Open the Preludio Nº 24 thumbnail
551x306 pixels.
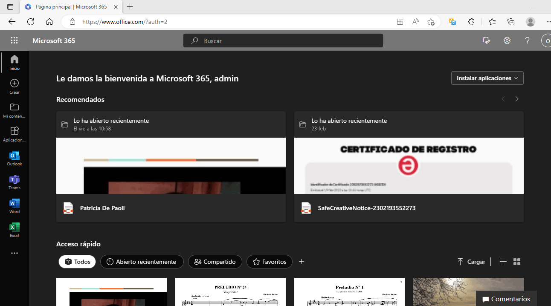(x=230, y=292)
